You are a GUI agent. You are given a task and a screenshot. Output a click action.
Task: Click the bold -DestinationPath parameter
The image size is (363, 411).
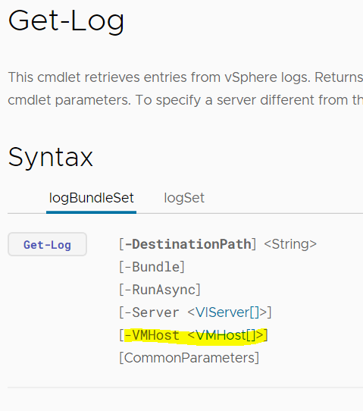(188, 244)
